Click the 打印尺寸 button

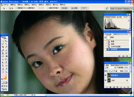[84, 8]
